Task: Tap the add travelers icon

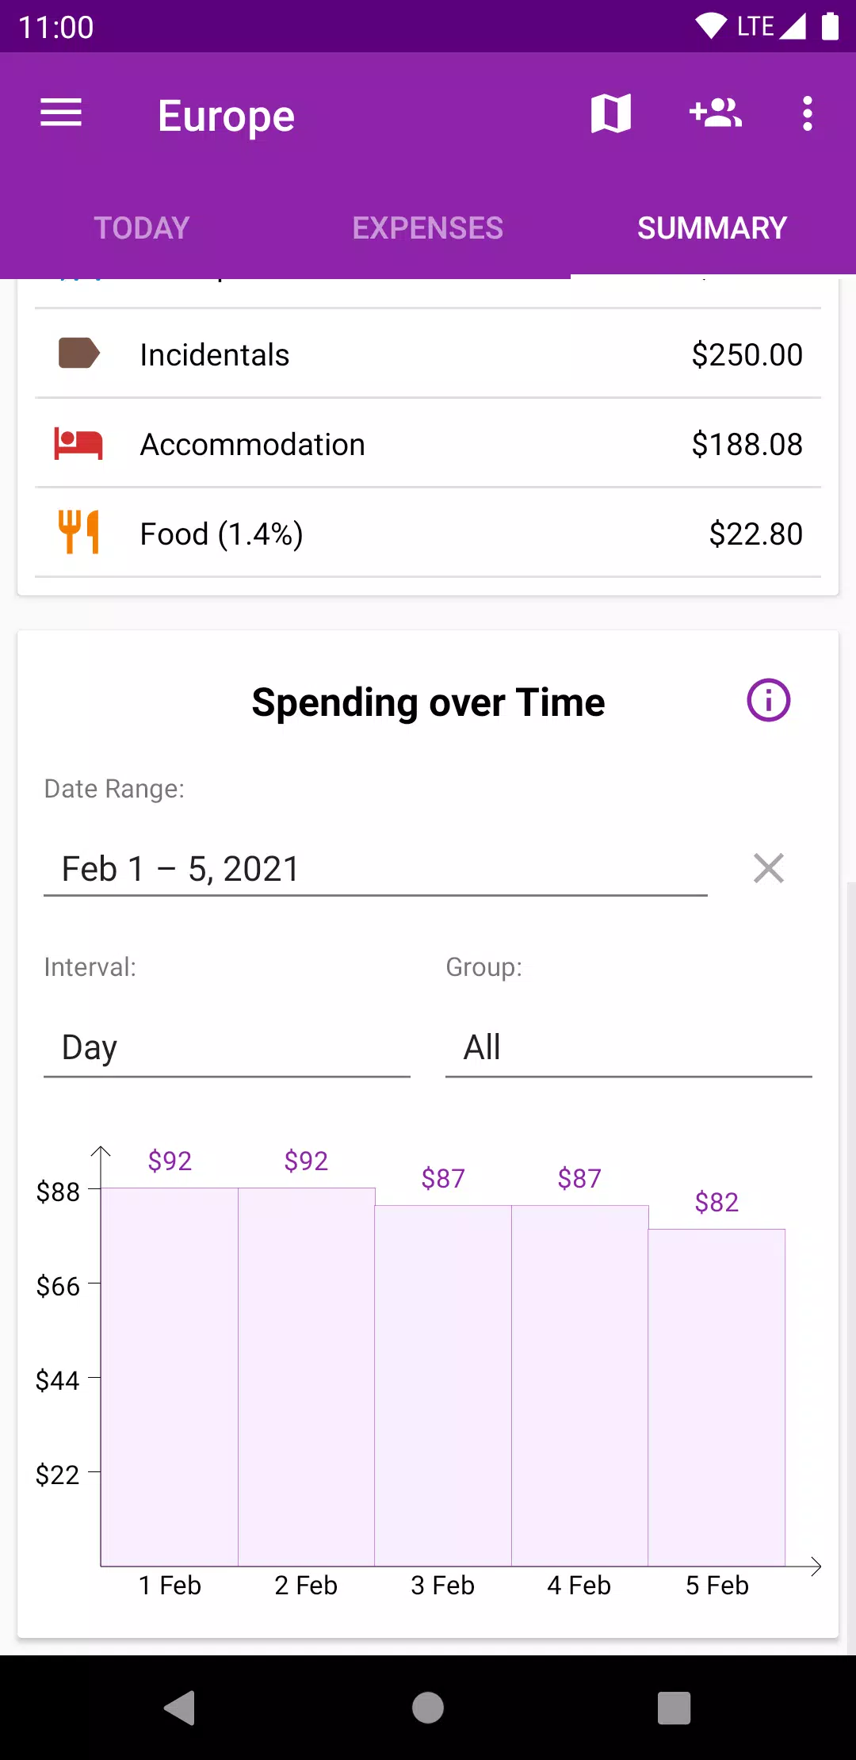Action: click(x=715, y=113)
